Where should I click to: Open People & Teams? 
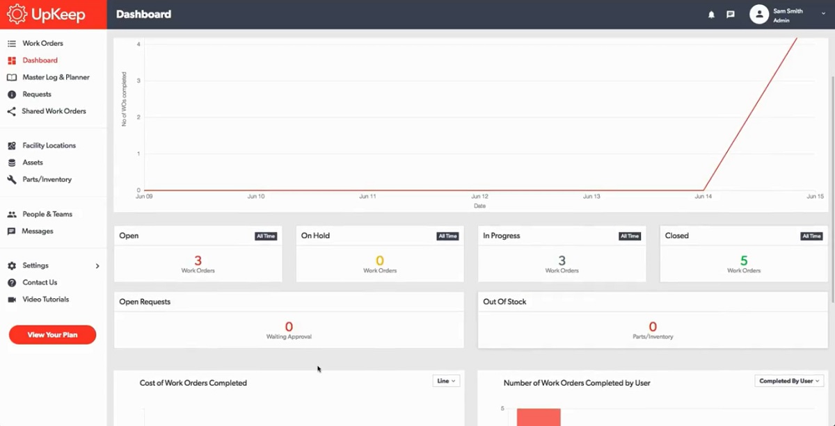tap(47, 214)
